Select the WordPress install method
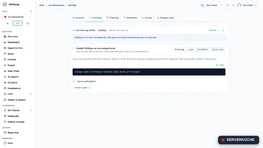This screenshot has height=148, width=263. click(202, 49)
